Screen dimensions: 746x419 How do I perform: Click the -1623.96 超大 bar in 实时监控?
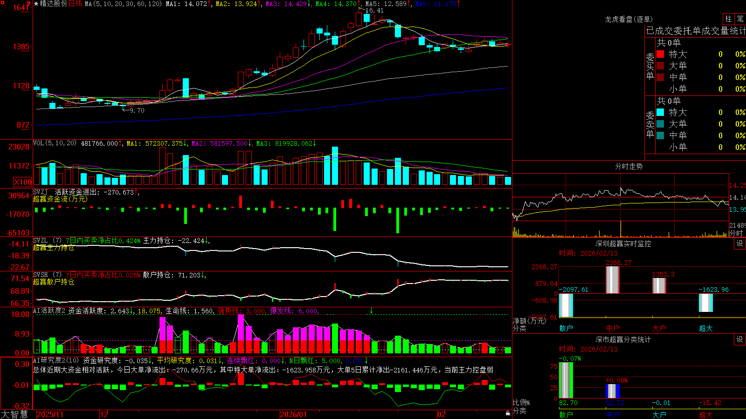tap(706, 303)
